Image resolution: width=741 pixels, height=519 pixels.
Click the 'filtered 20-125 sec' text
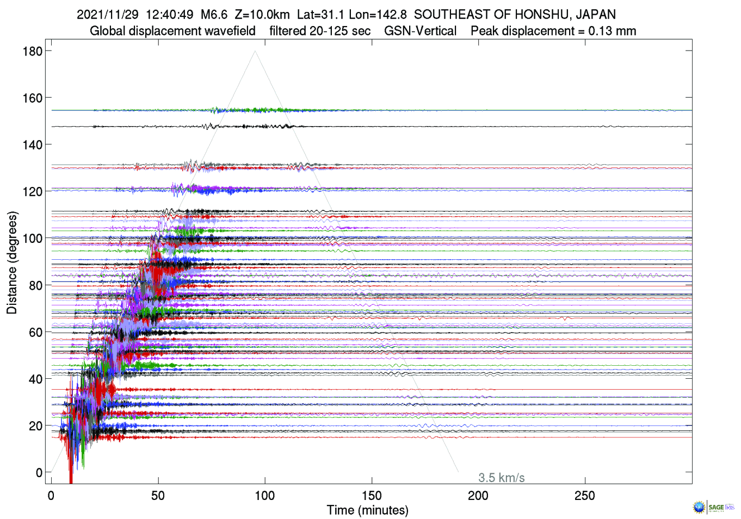(x=320, y=31)
